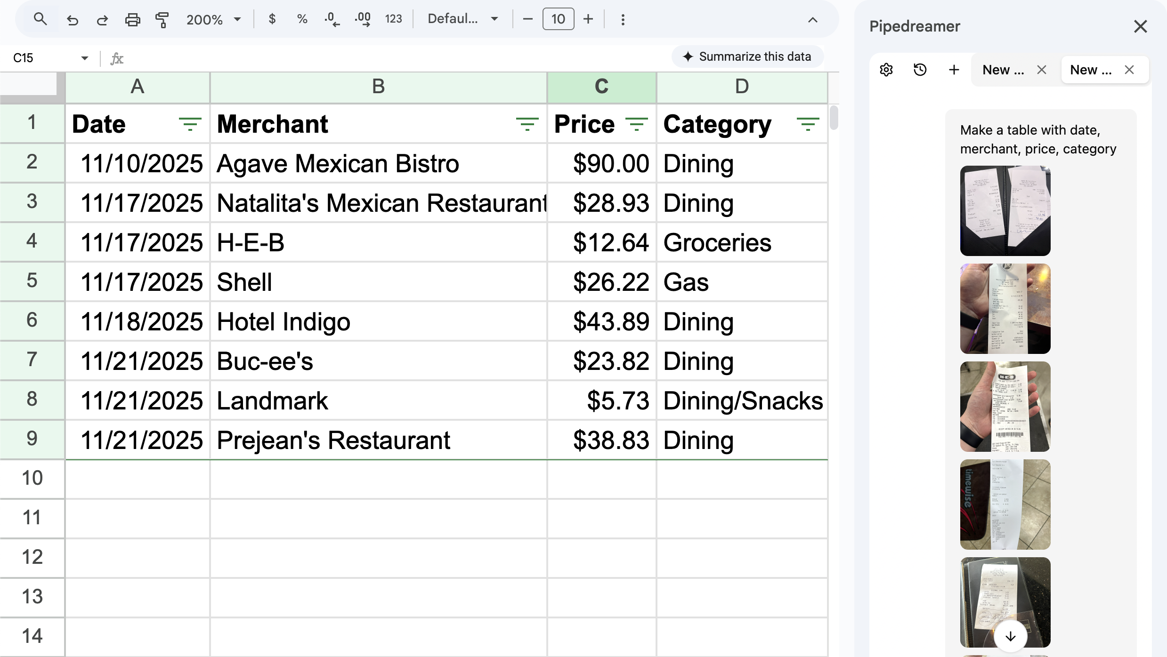The width and height of the screenshot is (1167, 657).
Task: Click the decrease decimal places icon
Action: pyautogui.click(x=332, y=19)
